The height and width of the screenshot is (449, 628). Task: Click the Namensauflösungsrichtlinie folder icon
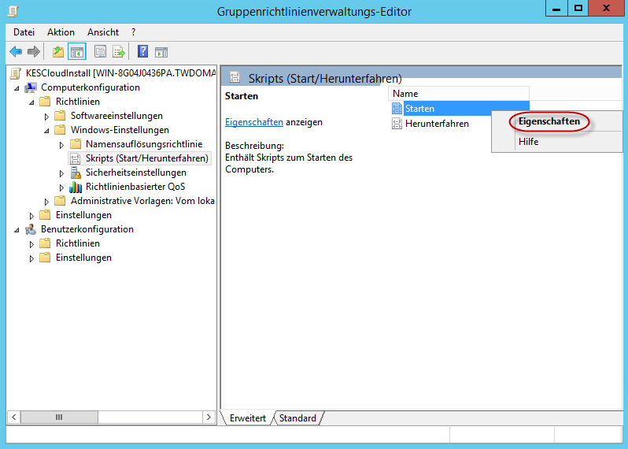point(76,144)
